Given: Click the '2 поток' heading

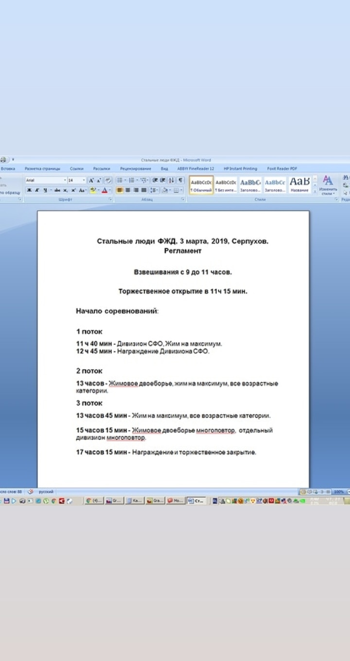Looking at the screenshot, I should pyautogui.click(x=89, y=371).
